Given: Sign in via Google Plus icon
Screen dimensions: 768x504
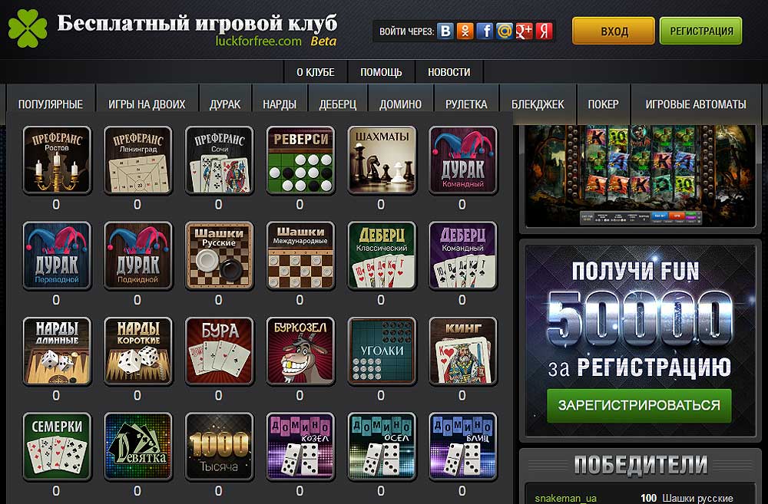Looking at the screenshot, I should 524,31.
